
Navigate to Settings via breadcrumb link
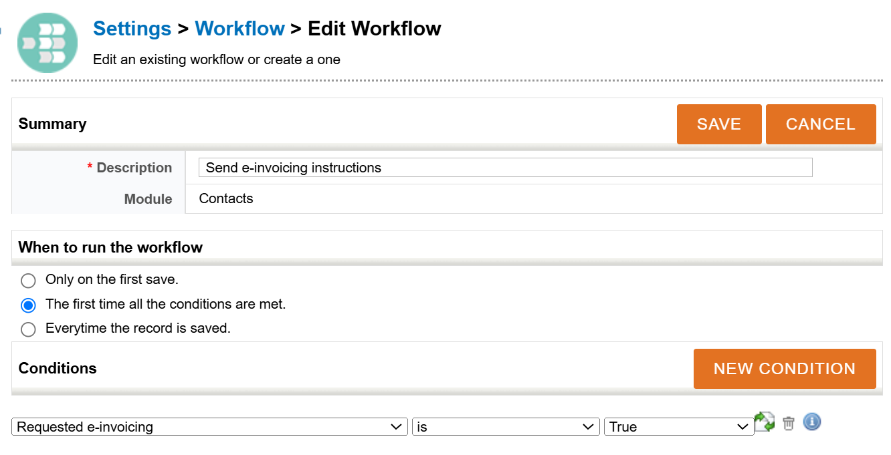[x=132, y=28]
